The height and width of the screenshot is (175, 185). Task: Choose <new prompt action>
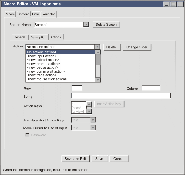click(x=60, y=64)
